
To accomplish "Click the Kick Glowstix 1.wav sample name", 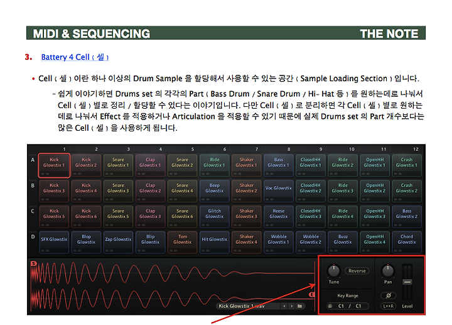I will 242,306.
